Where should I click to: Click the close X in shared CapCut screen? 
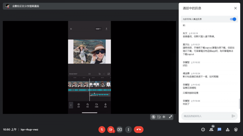click(71, 29)
